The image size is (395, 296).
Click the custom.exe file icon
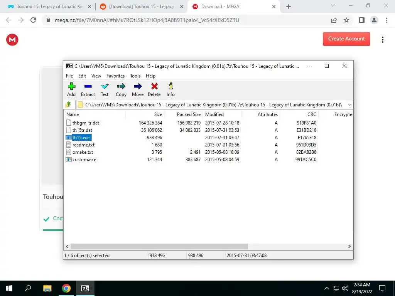click(69, 159)
